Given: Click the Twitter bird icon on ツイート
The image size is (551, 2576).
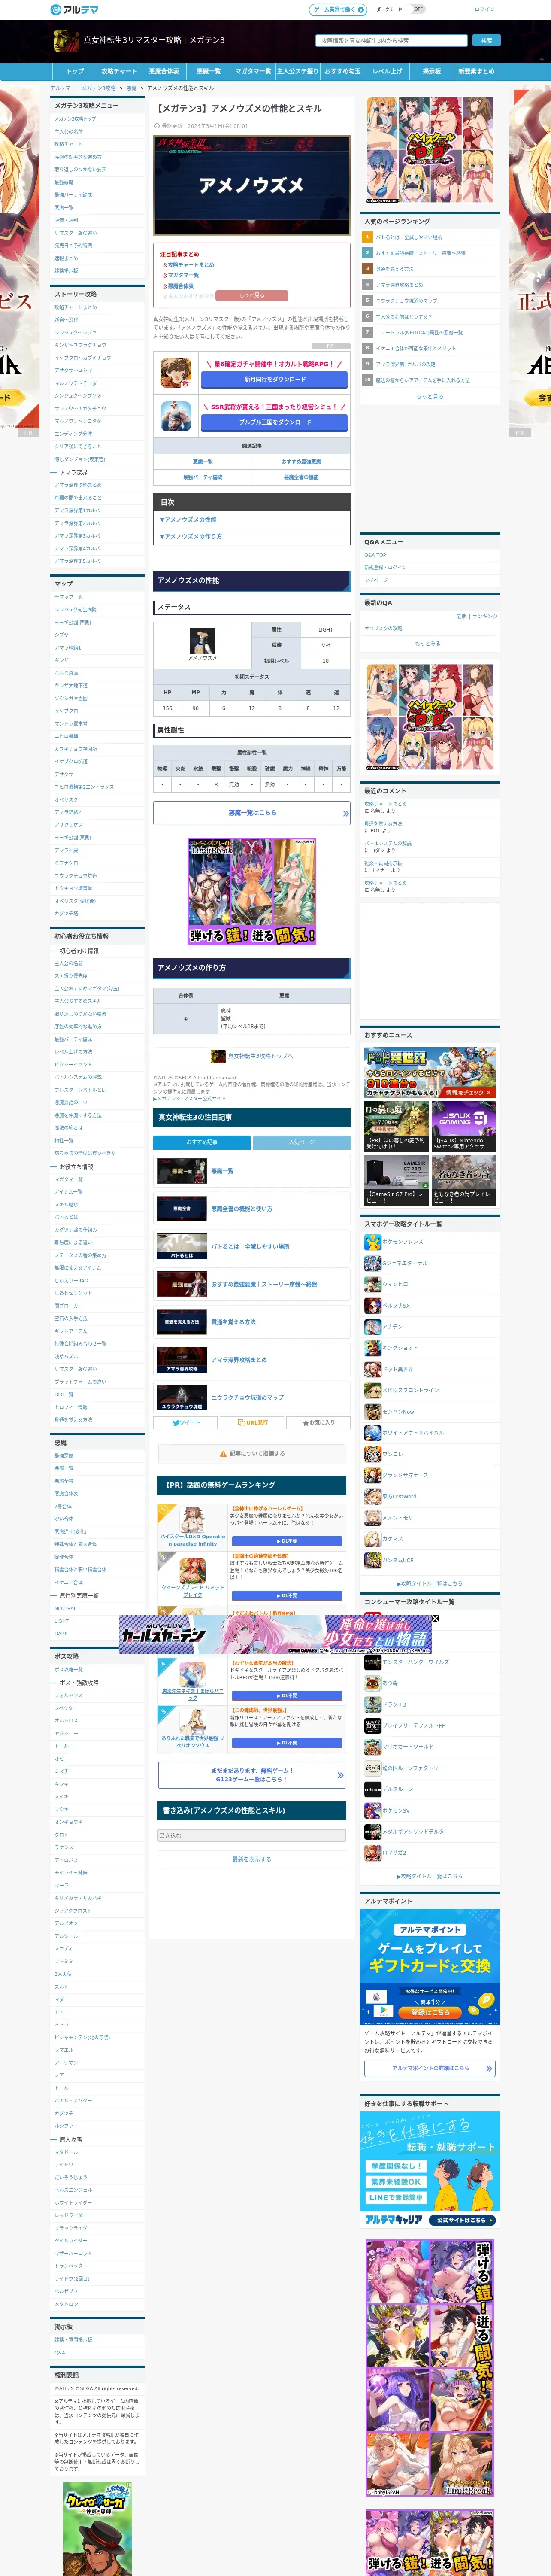Looking at the screenshot, I should click(x=176, y=1422).
